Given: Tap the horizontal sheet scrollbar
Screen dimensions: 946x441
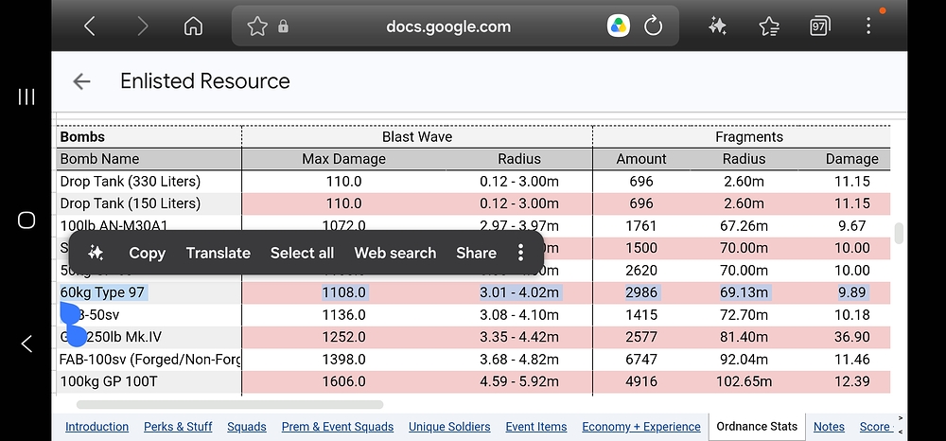Looking at the screenshot, I should [x=229, y=404].
